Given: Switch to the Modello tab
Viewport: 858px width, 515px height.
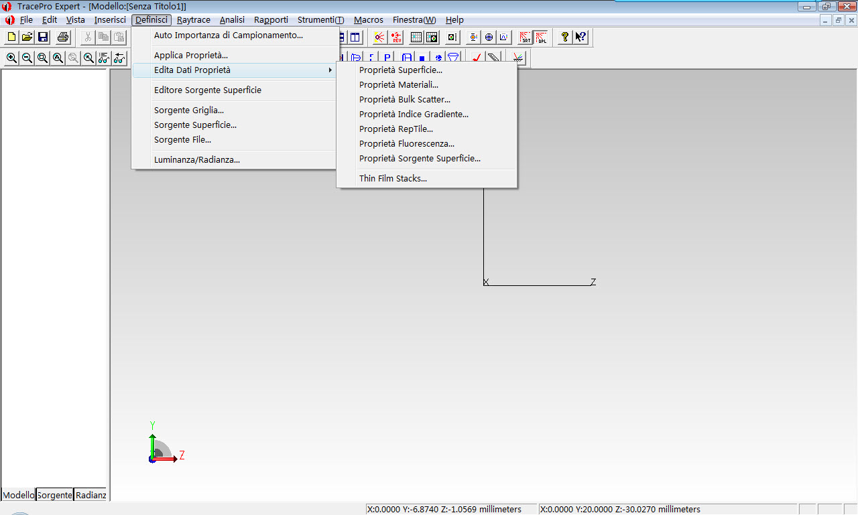Looking at the screenshot, I should tap(19, 495).
